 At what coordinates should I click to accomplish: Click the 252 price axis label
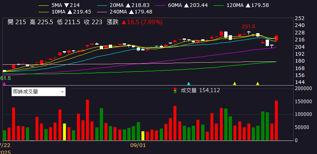tap(300, 18)
